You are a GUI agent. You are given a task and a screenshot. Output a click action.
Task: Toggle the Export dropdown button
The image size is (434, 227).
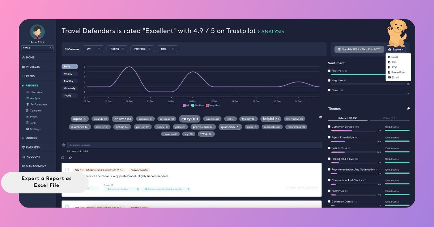(x=395, y=49)
